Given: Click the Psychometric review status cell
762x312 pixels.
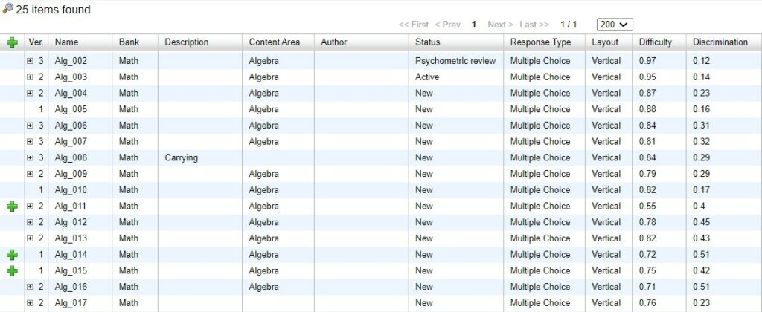Looking at the screenshot, I should pyautogui.click(x=455, y=61).
